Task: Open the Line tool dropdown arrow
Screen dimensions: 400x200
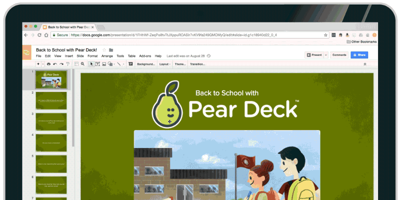Action: (x=123, y=64)
